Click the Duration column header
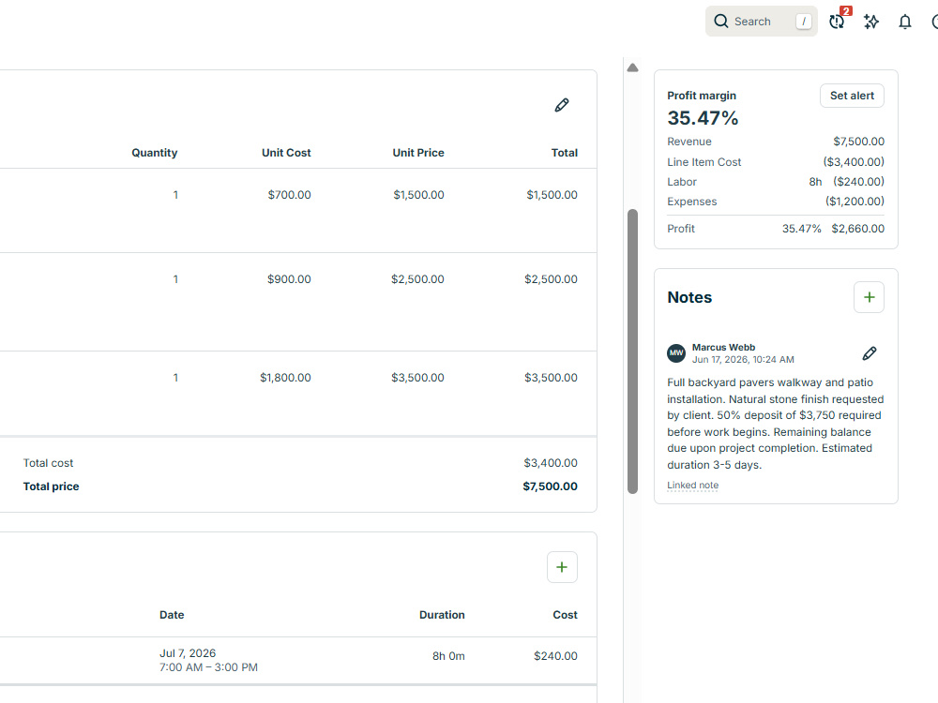Screen dimensions: 938x703 coord(442,615)
